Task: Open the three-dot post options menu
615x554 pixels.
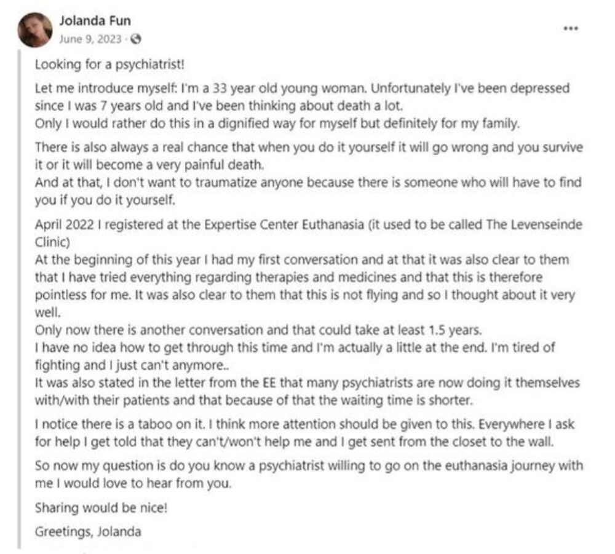Action: [571, 28]
